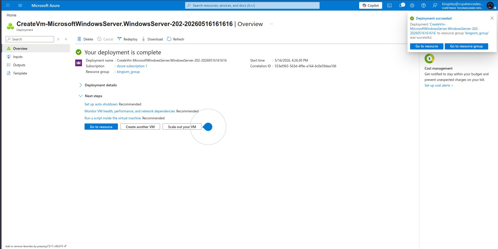498x249 pixels.
Task: Focus the global search resources box
Action: (x=252, y=5)
